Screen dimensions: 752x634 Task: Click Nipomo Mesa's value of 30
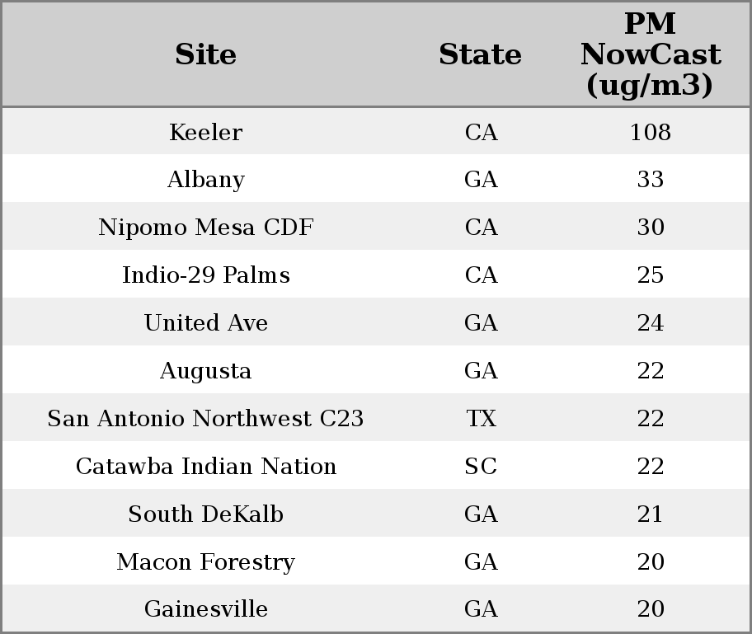650,228
